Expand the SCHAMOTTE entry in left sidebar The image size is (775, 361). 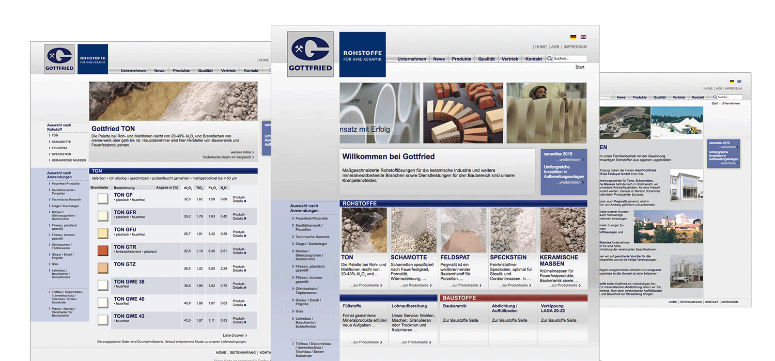pyautogui.click(x=61, y=142)
